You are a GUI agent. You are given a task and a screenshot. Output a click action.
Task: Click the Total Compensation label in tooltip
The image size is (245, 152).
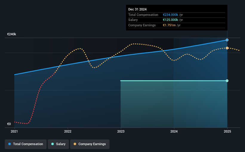(143, 15)
